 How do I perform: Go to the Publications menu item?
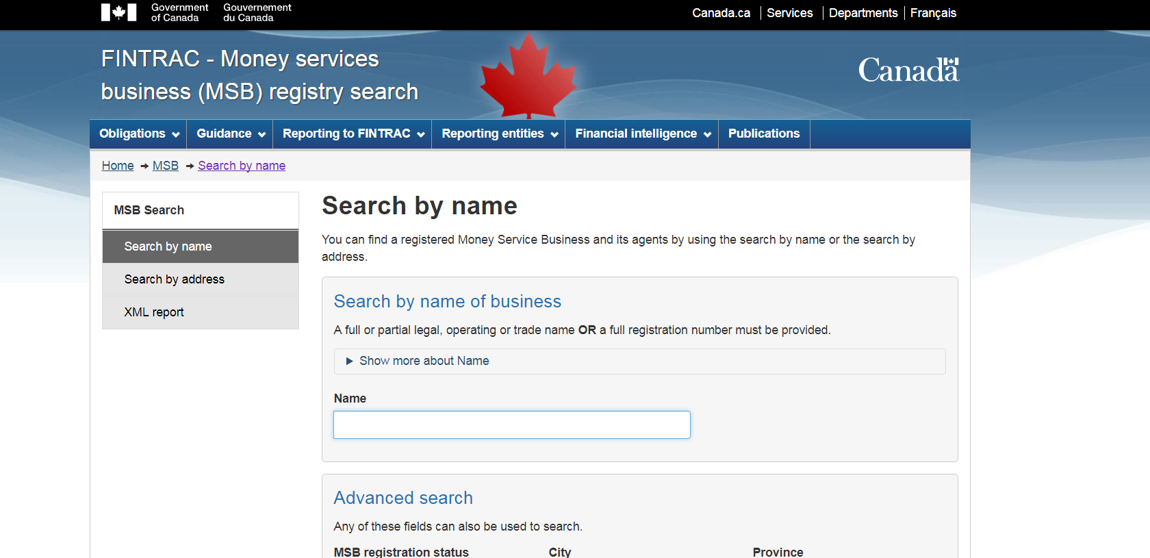tap(763, 134)
